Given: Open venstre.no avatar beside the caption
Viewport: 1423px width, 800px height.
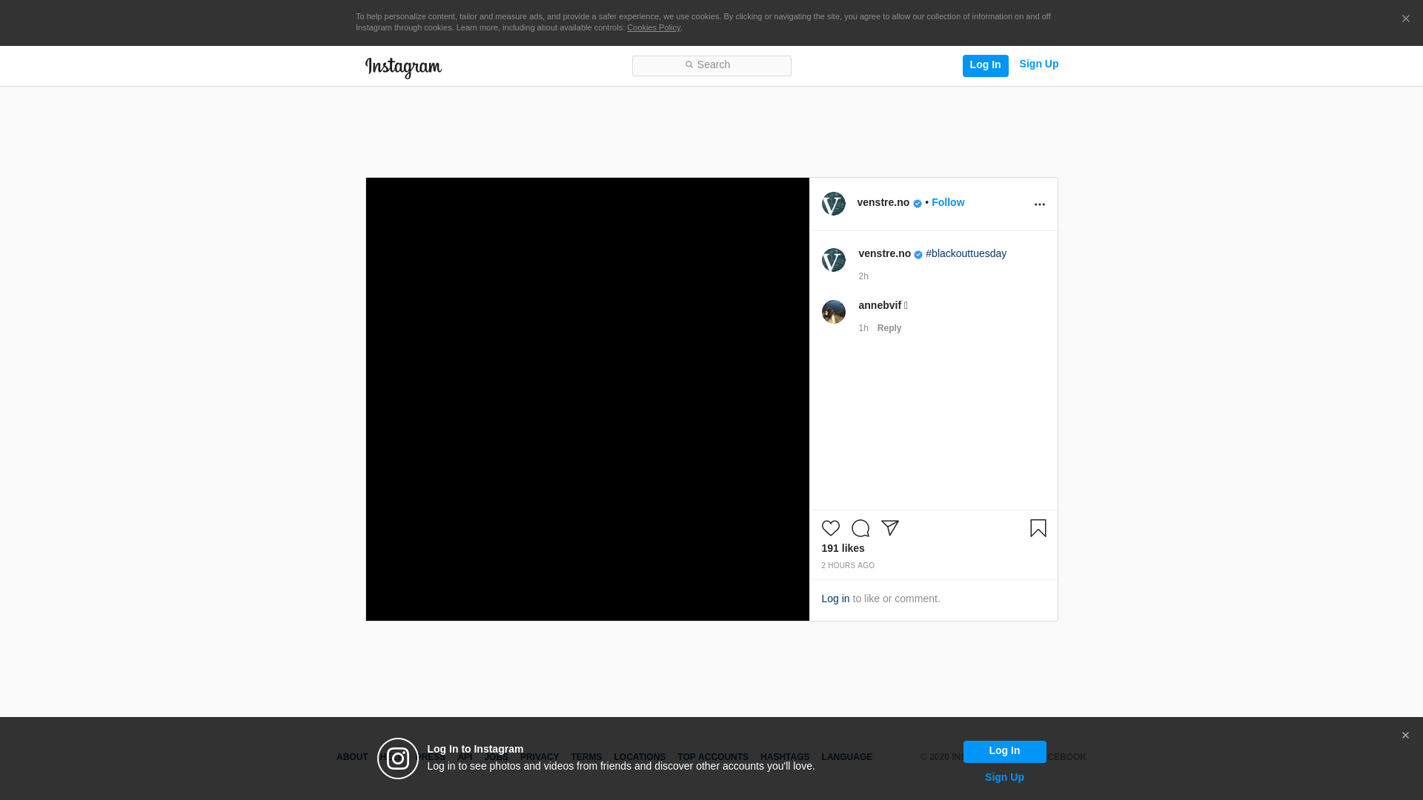Looking at the screenshot, I should point(833,260).
